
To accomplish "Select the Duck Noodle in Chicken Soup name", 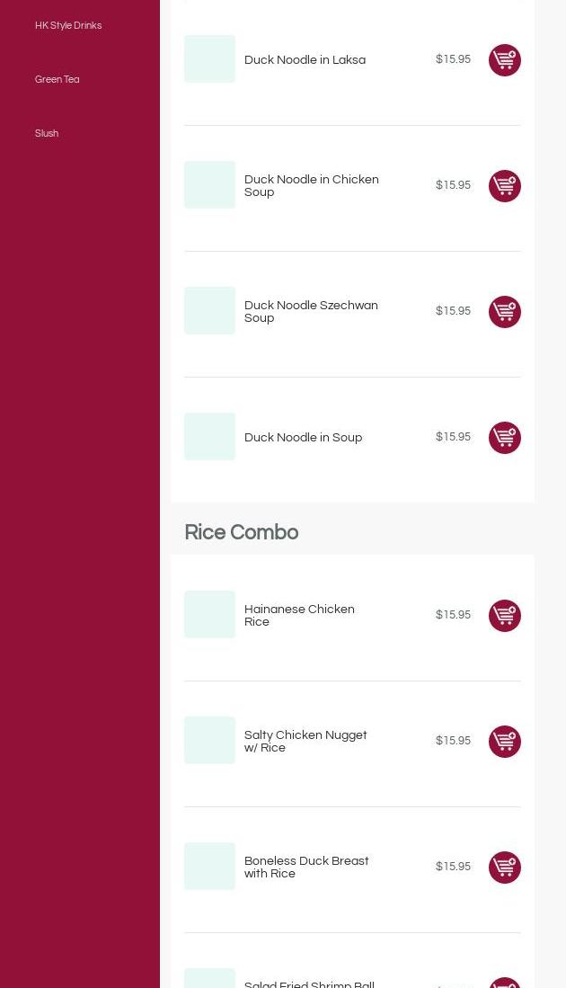I will point(311,186).
